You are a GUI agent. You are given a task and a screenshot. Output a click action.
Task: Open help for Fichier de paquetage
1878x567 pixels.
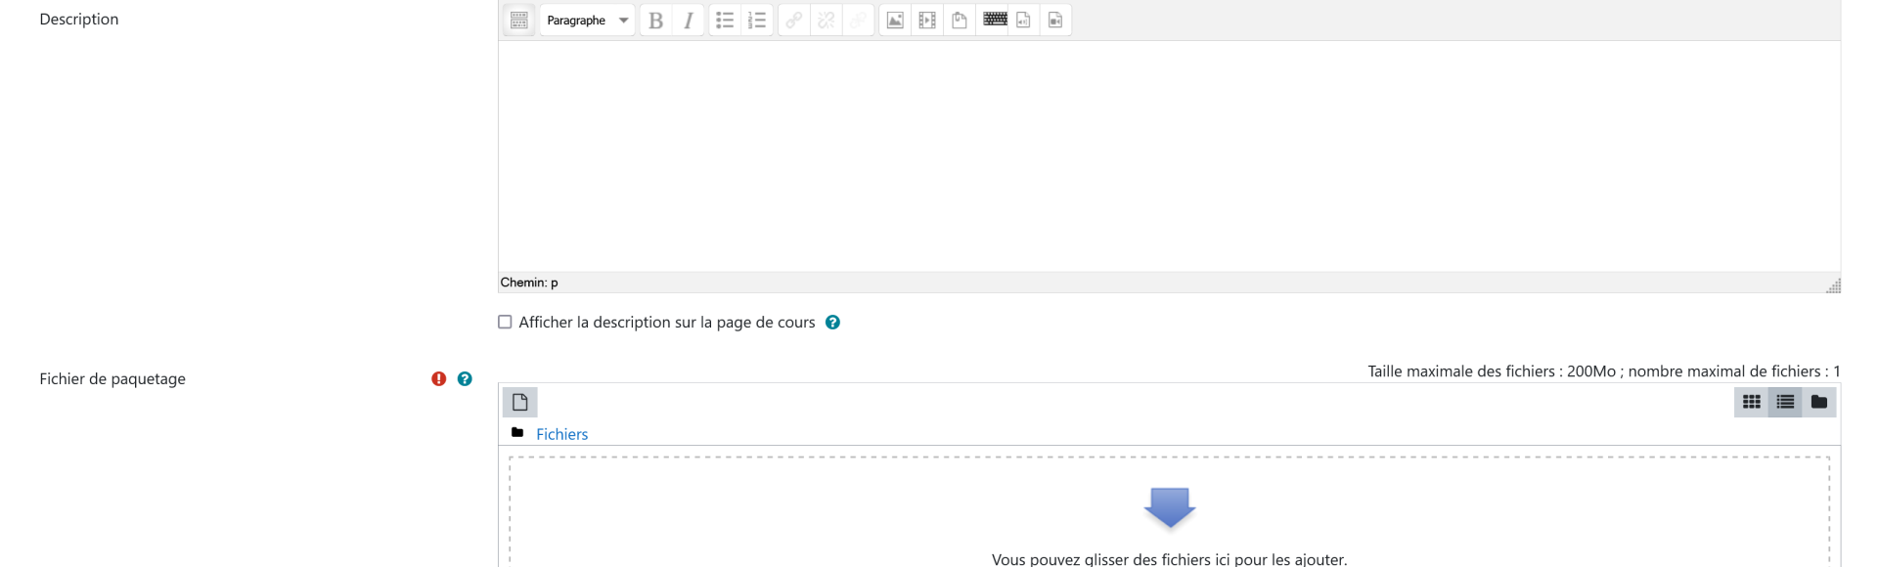[x=465, y=378]
